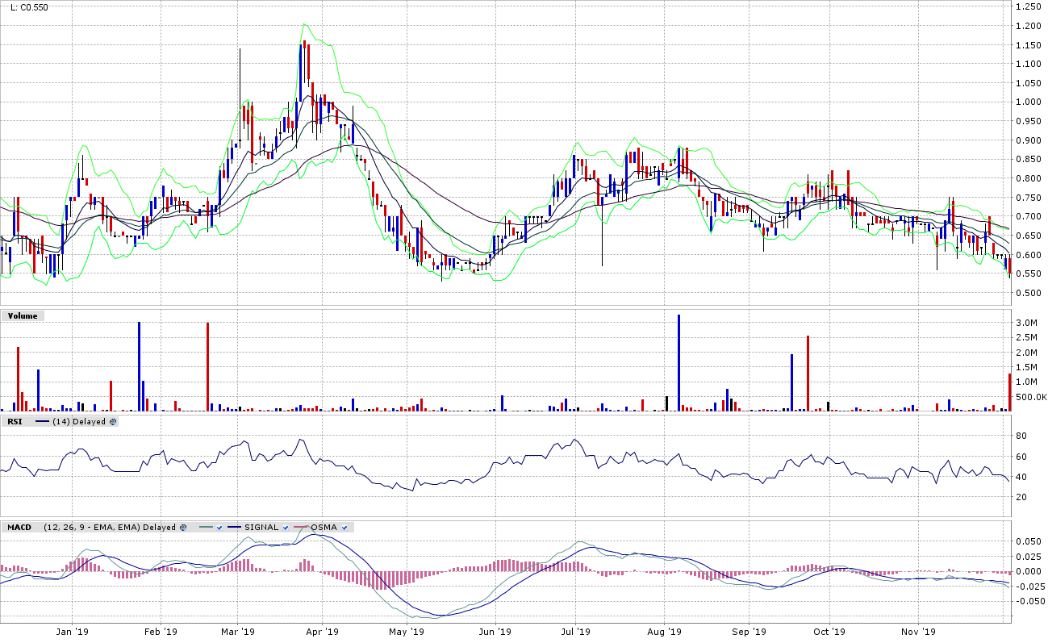Click the globe icon next to RSI Delayed
1048x643 pixels.
pyautogui.click(x=113, y=422)
